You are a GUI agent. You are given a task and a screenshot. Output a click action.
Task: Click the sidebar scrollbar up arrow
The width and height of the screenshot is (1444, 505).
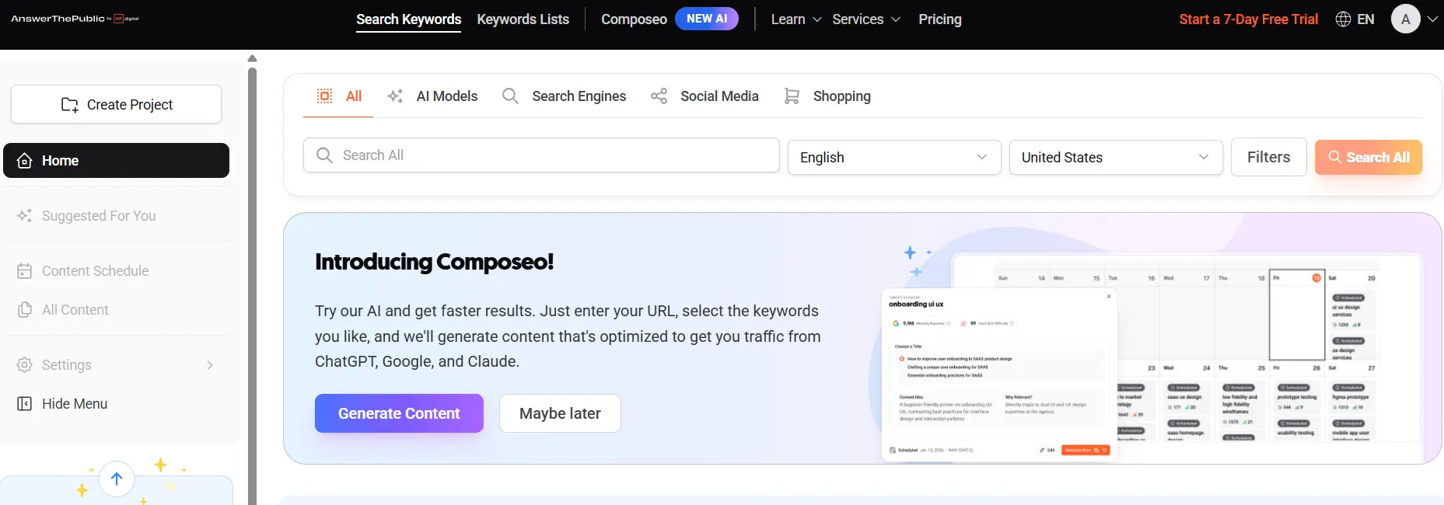coord(252,58)
